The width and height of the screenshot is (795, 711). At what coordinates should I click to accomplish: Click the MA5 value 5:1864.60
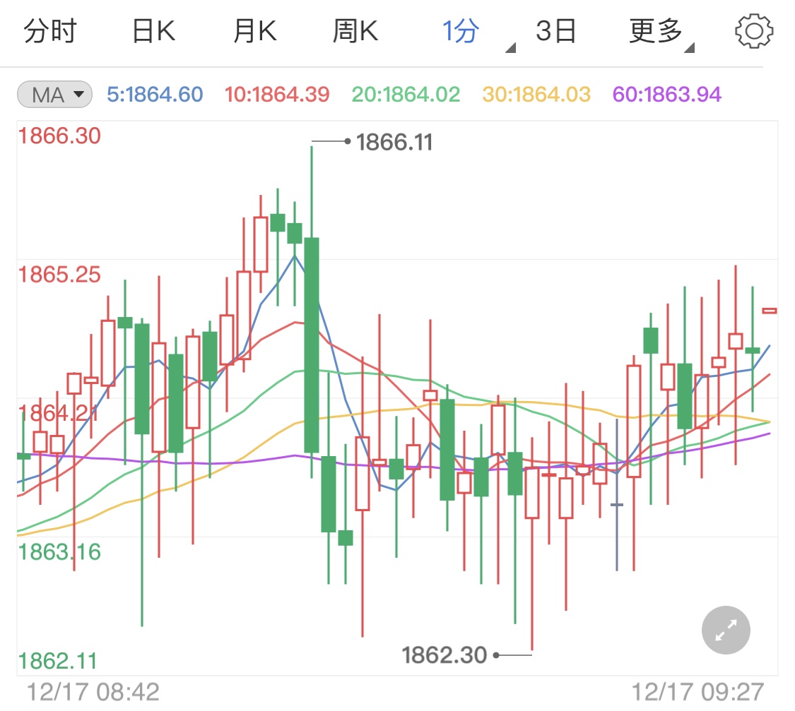[x=155, y=94]
